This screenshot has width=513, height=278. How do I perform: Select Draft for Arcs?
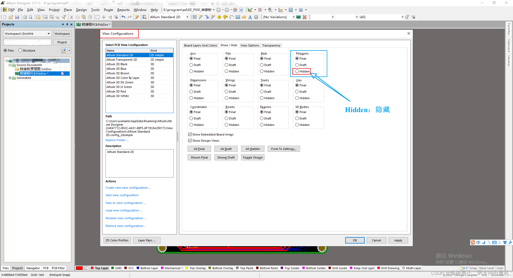tap(191, 65)
